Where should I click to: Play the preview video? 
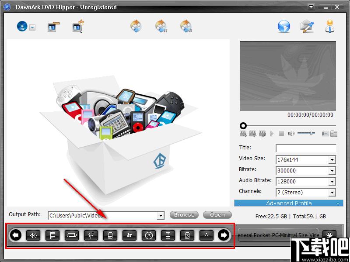[272, 134]
